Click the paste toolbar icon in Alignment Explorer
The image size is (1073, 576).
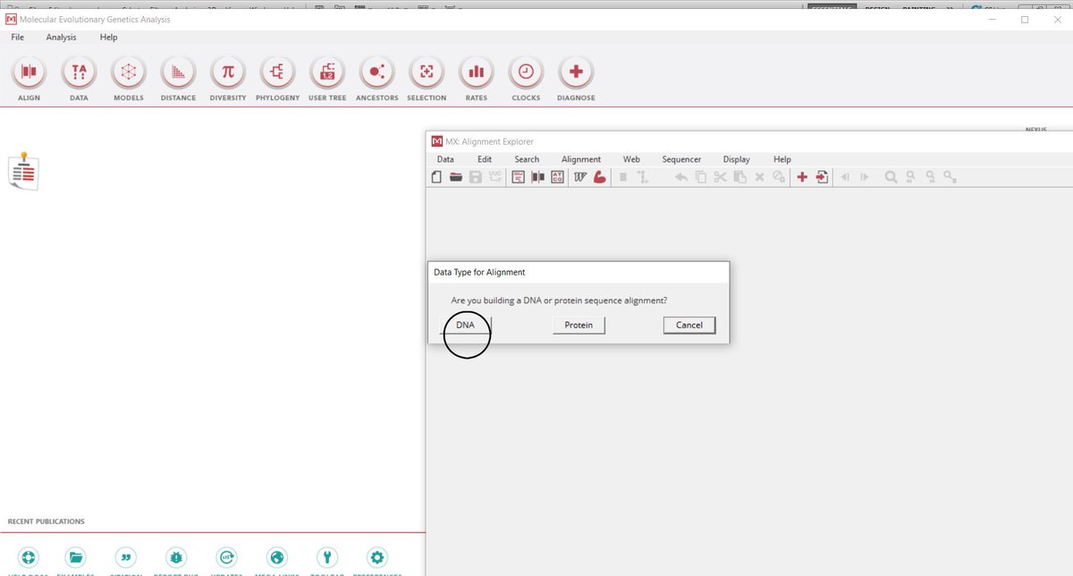point(739,177)
